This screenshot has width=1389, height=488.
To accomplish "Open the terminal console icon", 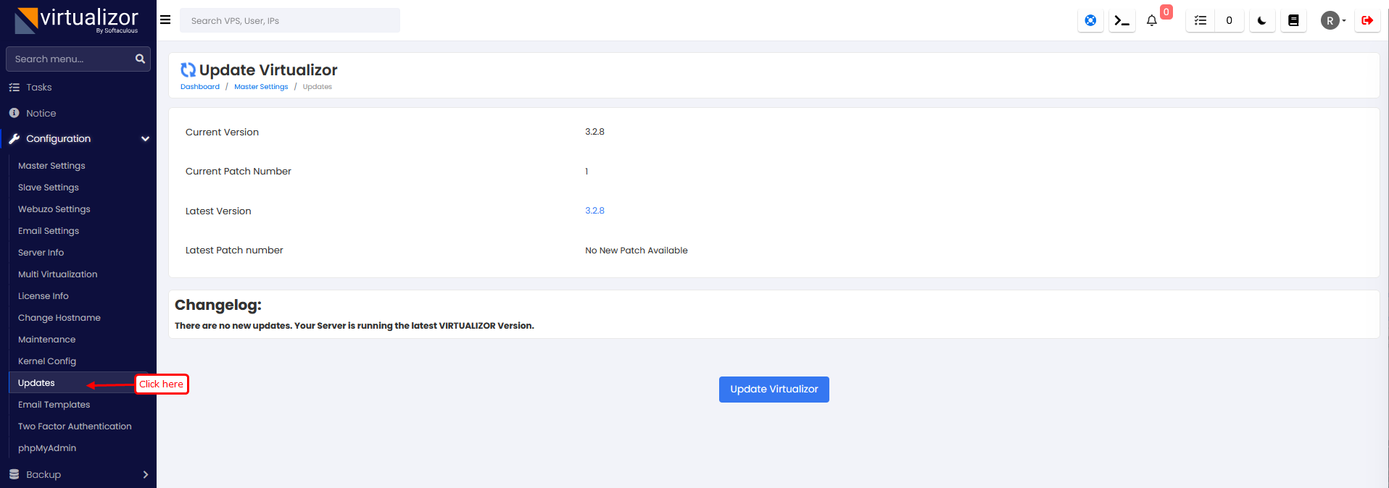I will 1121,21.
